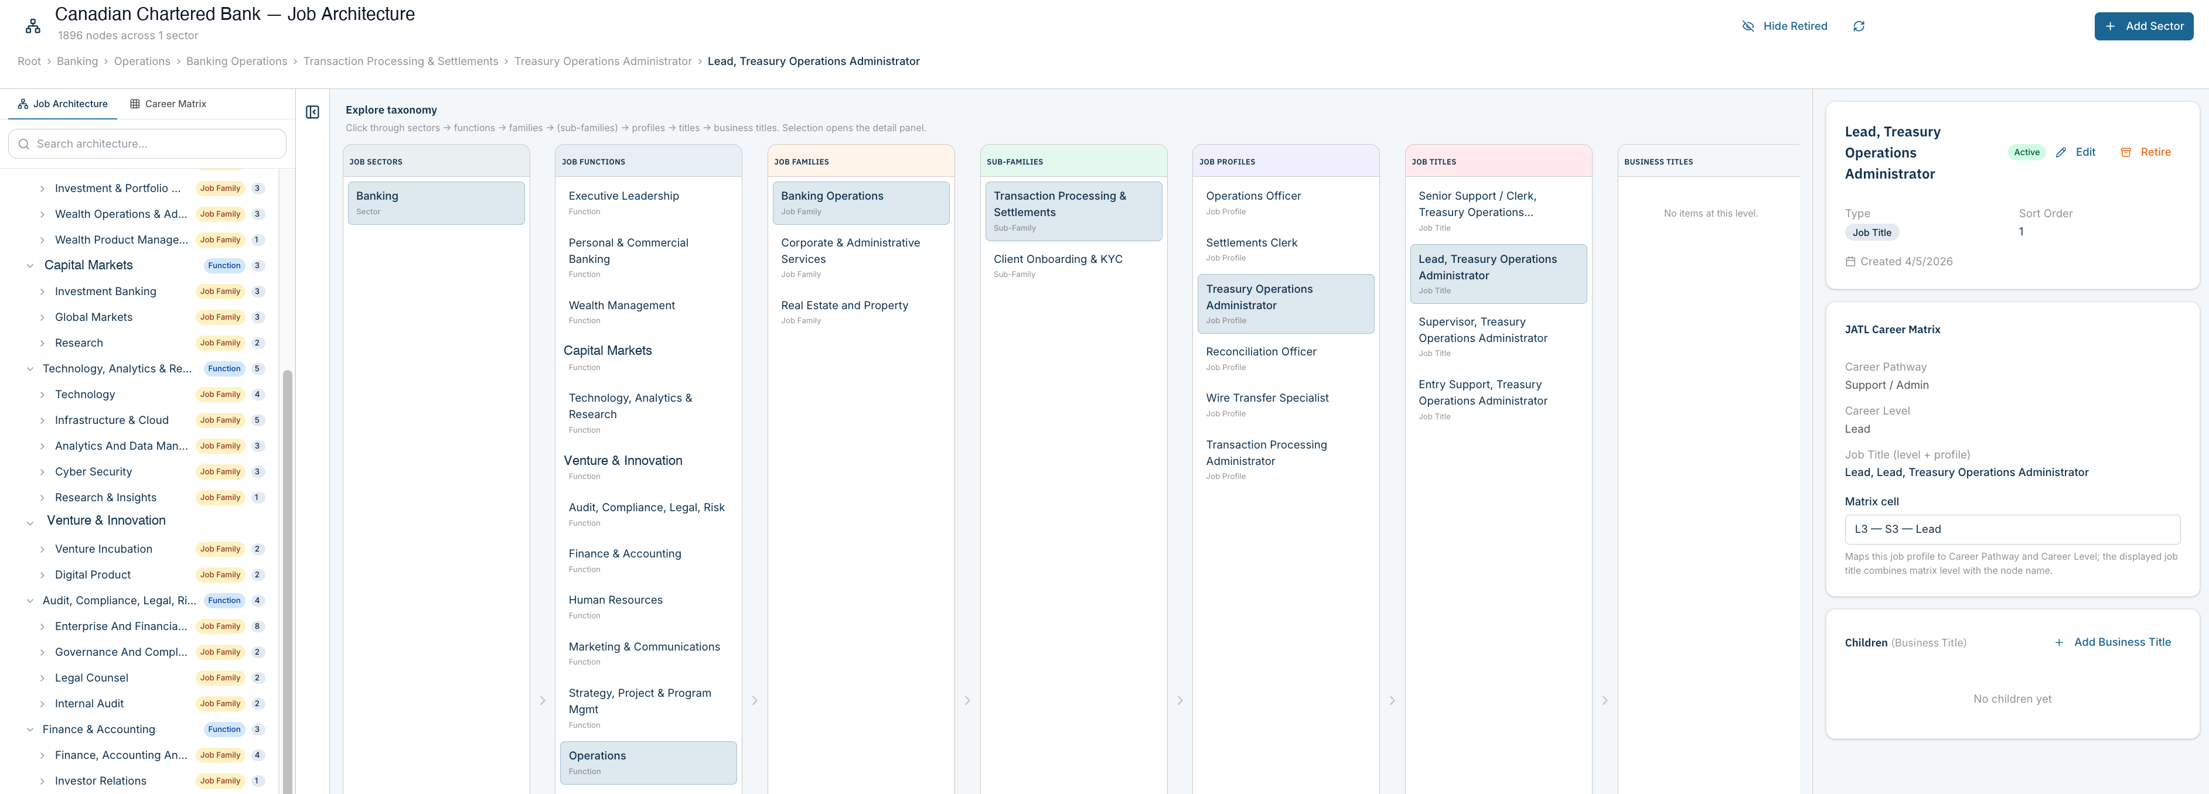Screen dimensions: 2209x794
Task: Retire the selected job title
Action: [2146, 152]
